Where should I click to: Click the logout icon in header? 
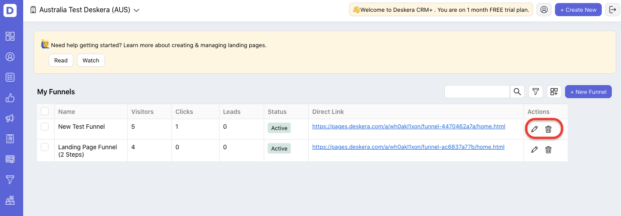(x=612, y=10)
